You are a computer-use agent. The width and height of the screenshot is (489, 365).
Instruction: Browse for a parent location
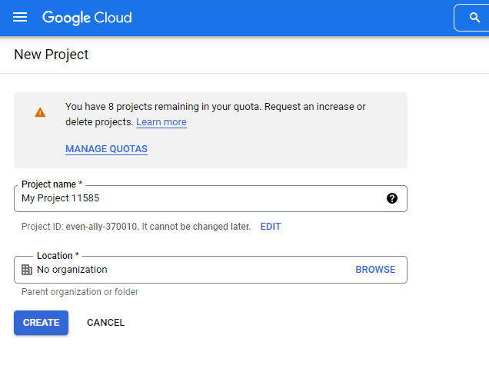coord(375,270)
